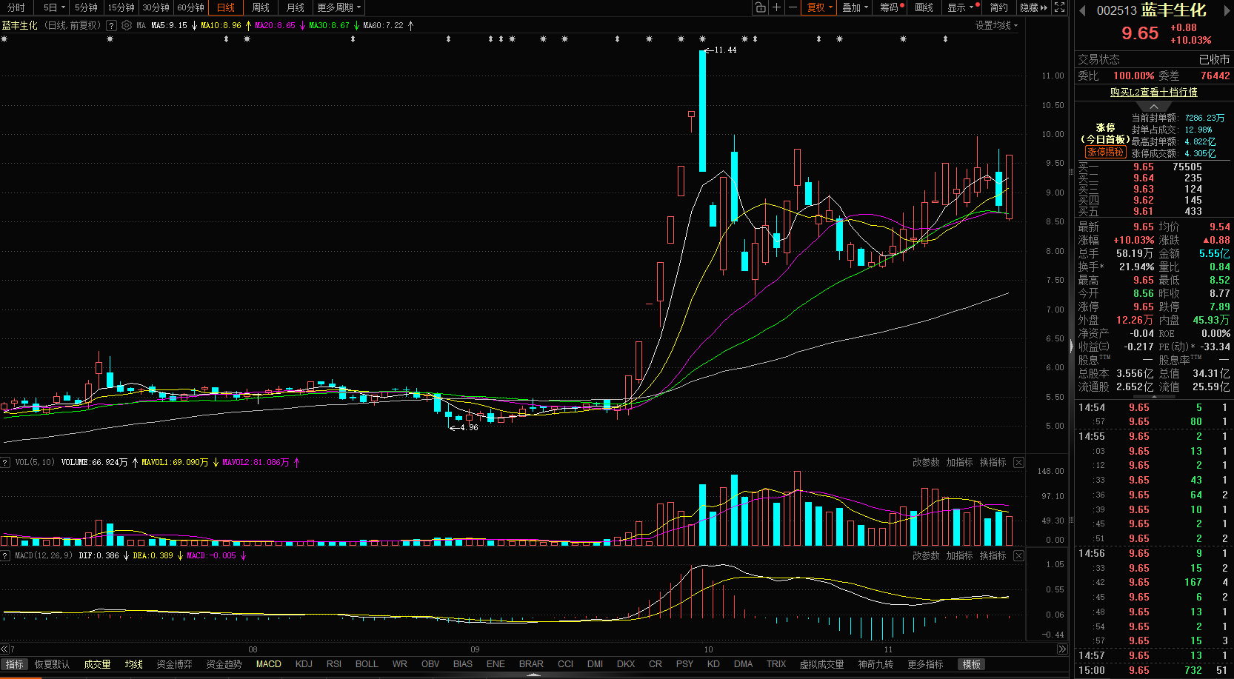This screenshot has width=1234, height=679.
Task: Switch to the 30分钟 chart tab
Action: pos(156,7)
